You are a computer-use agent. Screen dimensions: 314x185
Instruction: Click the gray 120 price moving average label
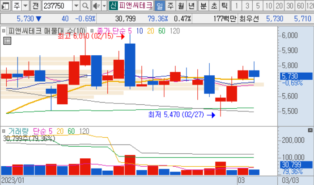175,31
